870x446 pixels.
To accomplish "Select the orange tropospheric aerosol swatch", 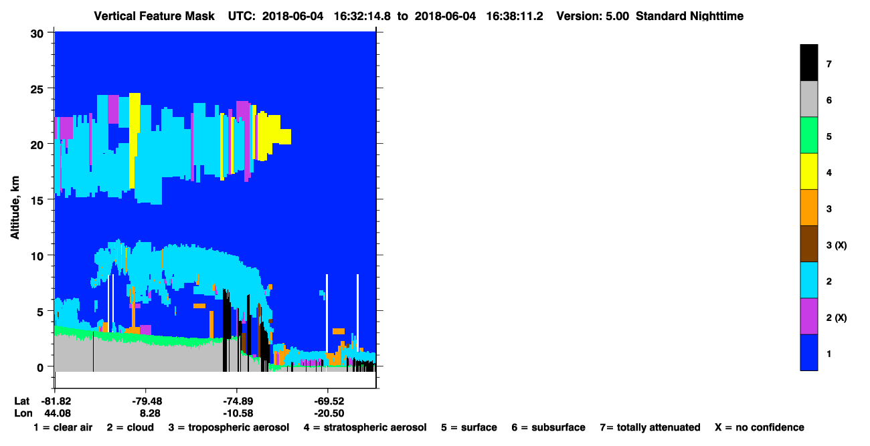I will (x=809, y=207).
